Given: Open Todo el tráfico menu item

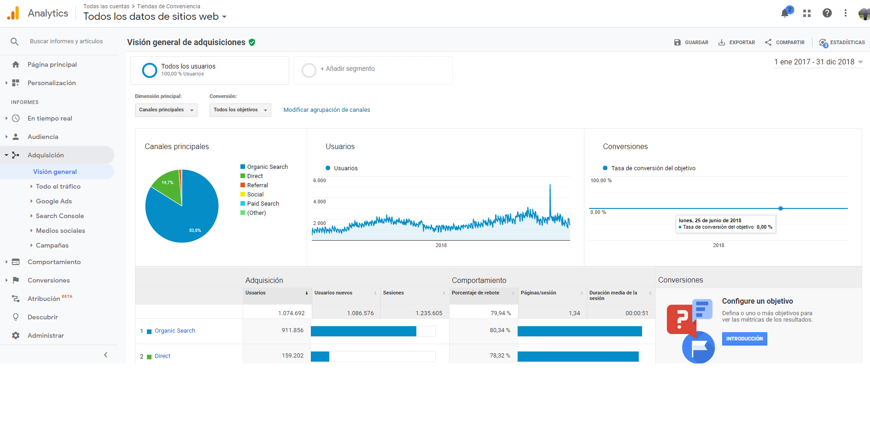Looking at the screenshot, I should point(58,186).
